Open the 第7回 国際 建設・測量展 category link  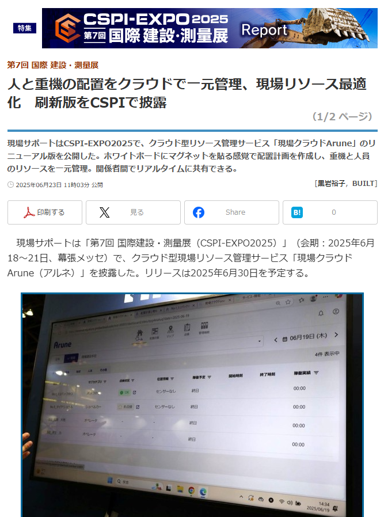[53, 65]
